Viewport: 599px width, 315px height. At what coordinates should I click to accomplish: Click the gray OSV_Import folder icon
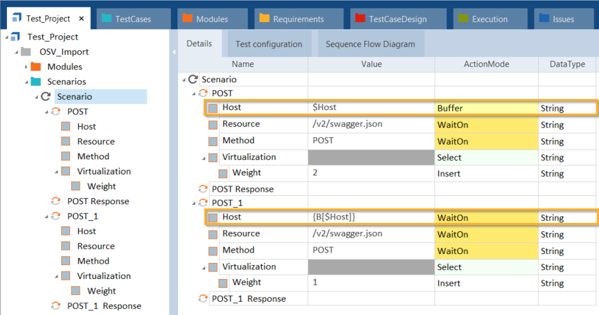[26, 52]
